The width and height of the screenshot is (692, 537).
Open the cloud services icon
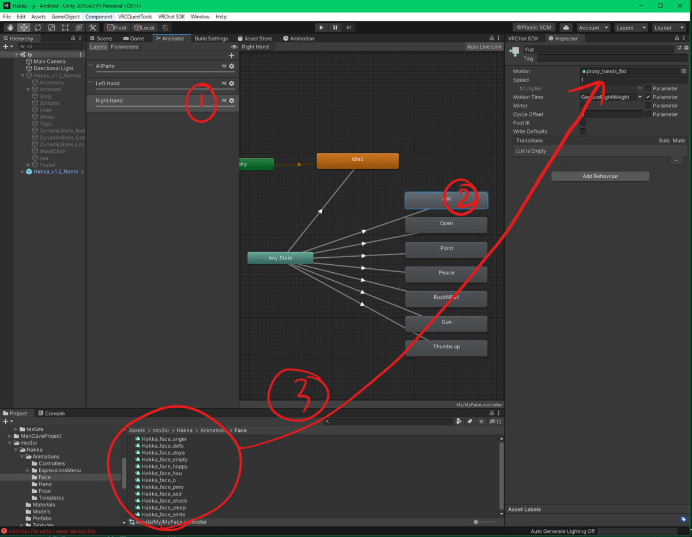[x=566, y=28]
